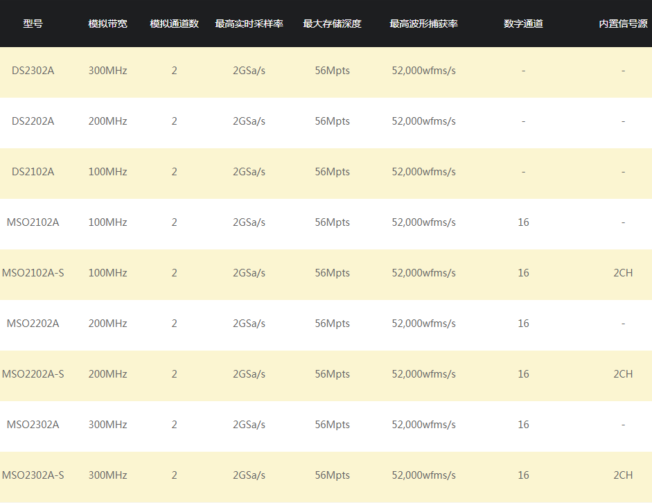This screenshot has width=652, height=503.
Task: Click digital channels 16 in MSO2302A row
Action: point(524,425)
